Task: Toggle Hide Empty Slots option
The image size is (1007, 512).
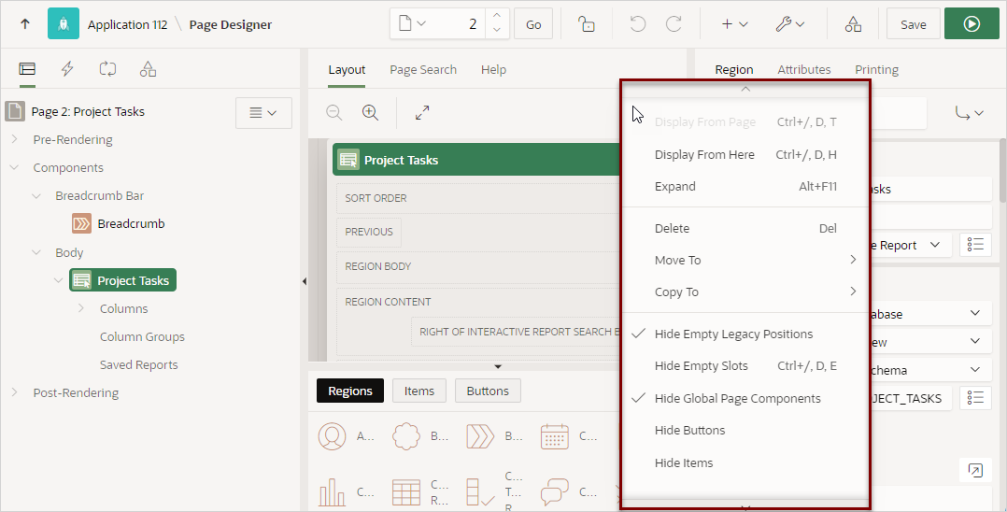Action: (745, 365)
